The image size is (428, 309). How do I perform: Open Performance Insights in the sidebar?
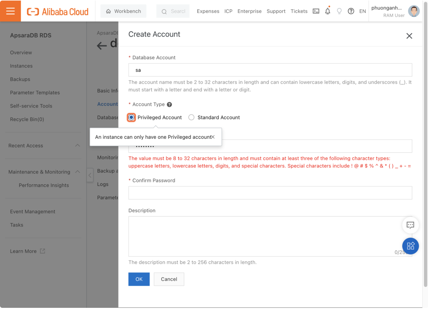coord(44,185)
